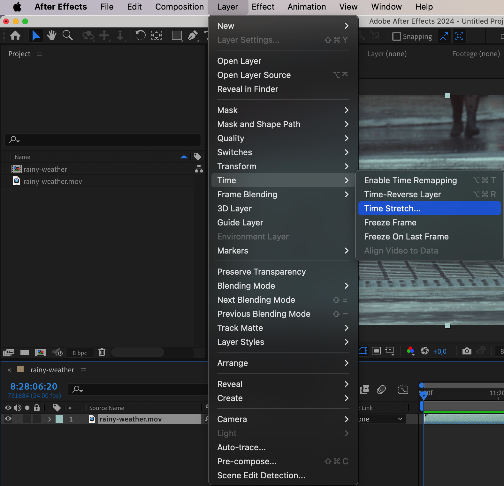
Task: Toggle lock switch for rainy-weather.mov layer
Action: (x=37, y=419)
